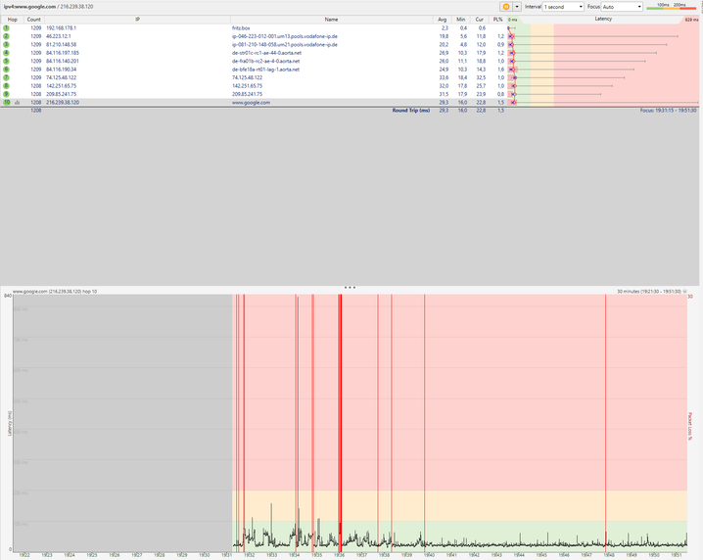Click the 829 ms max scale label

691,20
